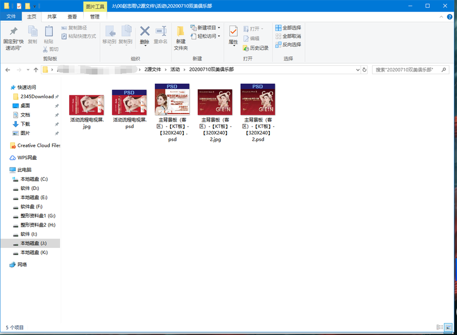Click Invert selection (反向选择)
The width and height of the screenshot is (457, 335).
288,45
